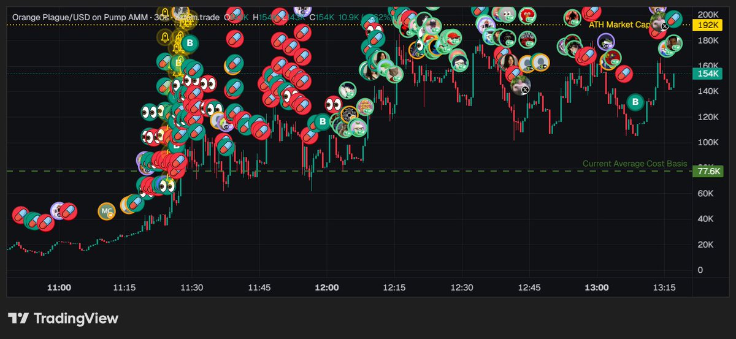
Task: Click the 13:15 time axis label
Action: coord(663,287)
